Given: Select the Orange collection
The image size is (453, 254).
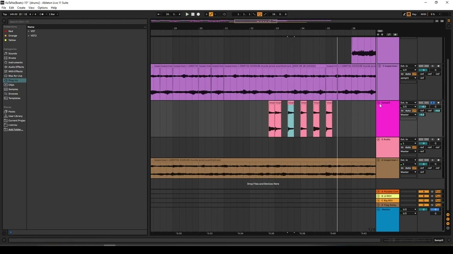Looking at the screenshot, I should click(x=13, y=36).
